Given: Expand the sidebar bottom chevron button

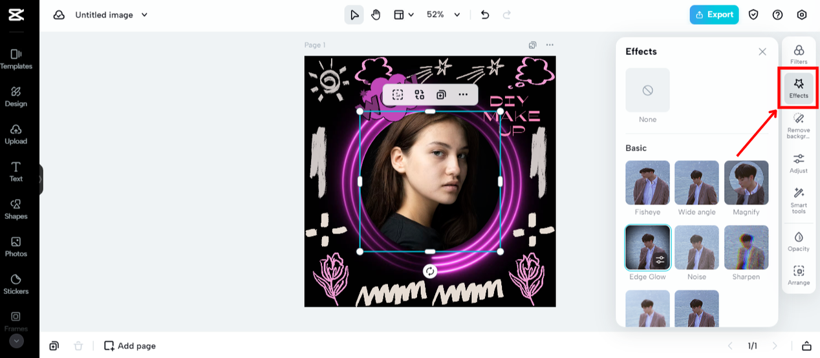Looking at the screenshot, I should coord(16,341).
